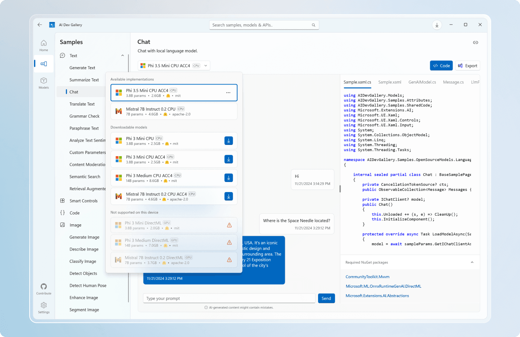Image resolution: width=520 pixels, height=337 pixels.
Task: Open the Custom Parameters sample
Action: pos(88,153)
